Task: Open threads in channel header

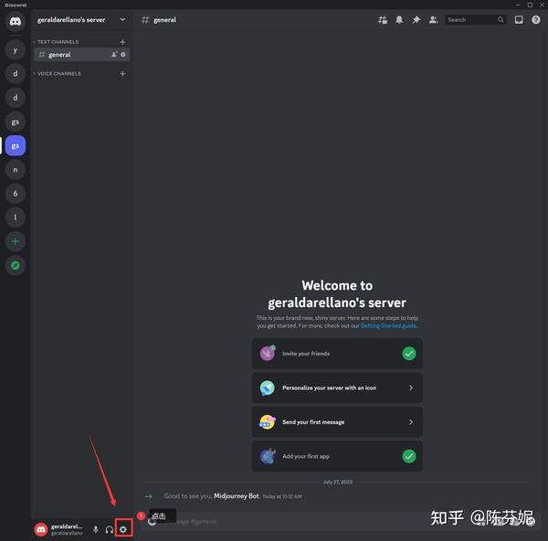Action: [x=382, y=19]
